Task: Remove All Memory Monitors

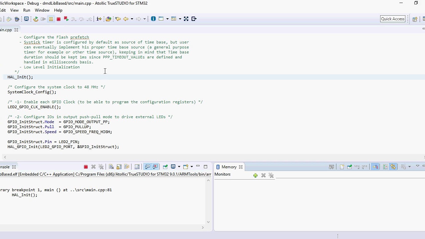Action: [271, 175]
